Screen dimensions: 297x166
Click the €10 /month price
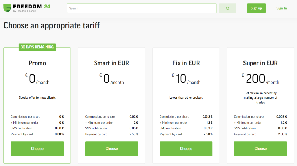[186, 79]
